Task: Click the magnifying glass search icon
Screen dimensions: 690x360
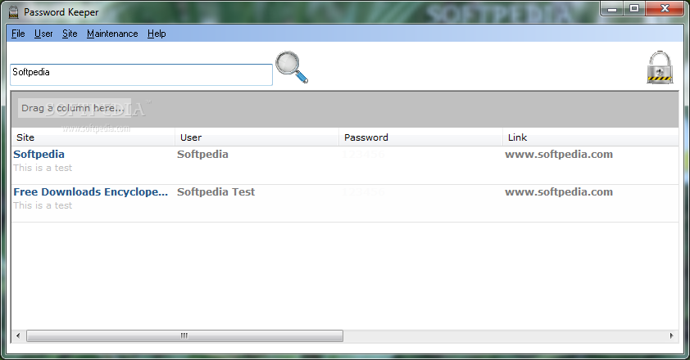Action: pos(292,67)
